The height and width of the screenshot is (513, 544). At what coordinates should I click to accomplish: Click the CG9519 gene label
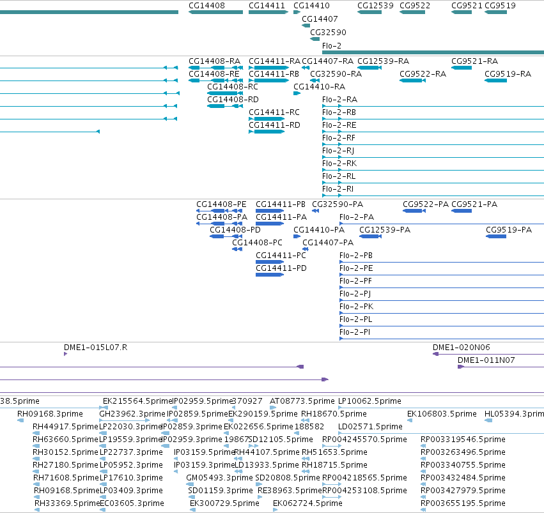(x=500, y=6)
